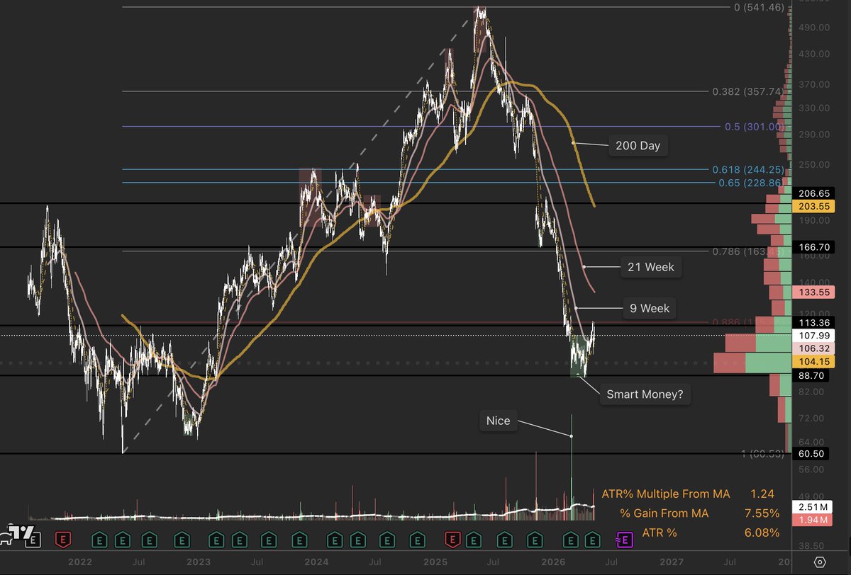
Task: Click the orange 203.55 price label
Action: [x=813, y=206]
